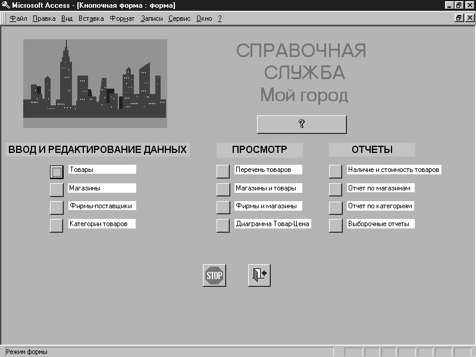
Task: Click the button beside Наличие и стоимость товаров
Action: tap(336, 171)
